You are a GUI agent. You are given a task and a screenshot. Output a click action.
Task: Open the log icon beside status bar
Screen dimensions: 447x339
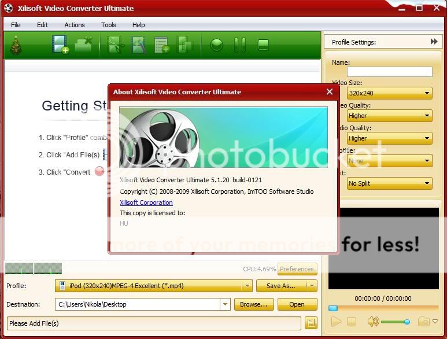click(x=311, y=323)
